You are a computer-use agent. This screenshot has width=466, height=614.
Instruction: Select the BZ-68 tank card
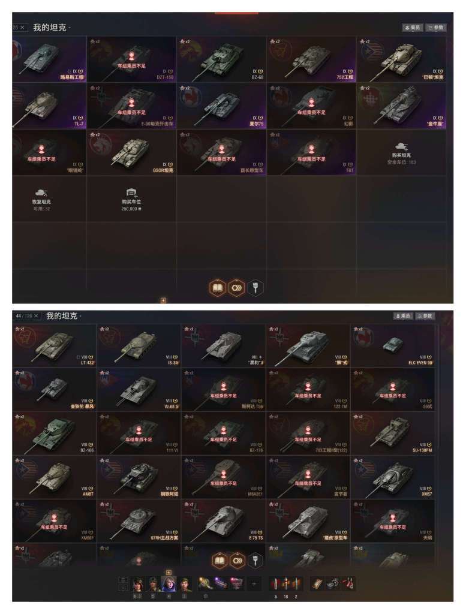[221, 59]
